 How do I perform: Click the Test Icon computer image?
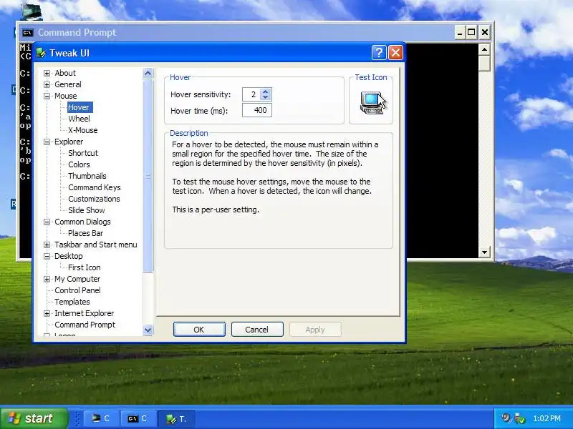coord(372,102)
